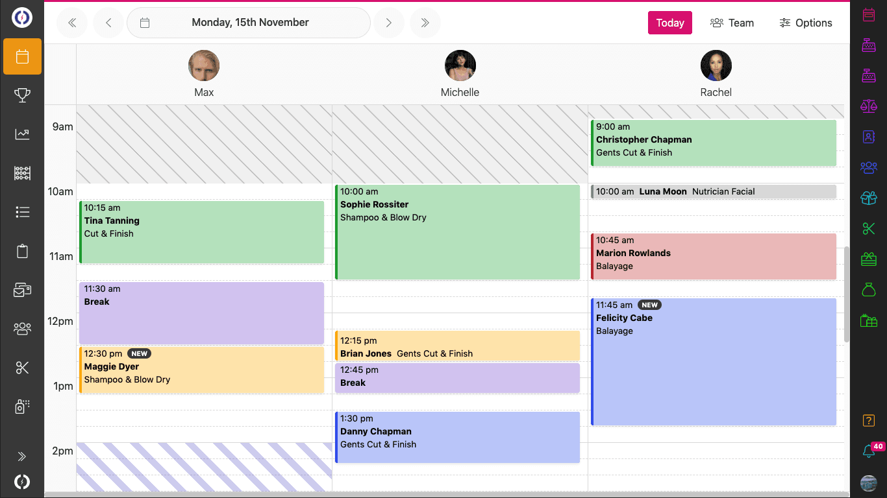Open Tina Tanning's Cut & Finish appointment
This screenshot has height=498, width=887.
201,232
